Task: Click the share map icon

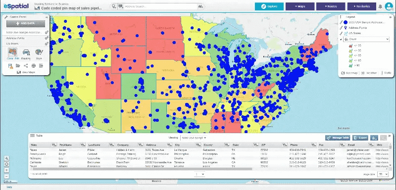Action: click(x=26, y=66)
